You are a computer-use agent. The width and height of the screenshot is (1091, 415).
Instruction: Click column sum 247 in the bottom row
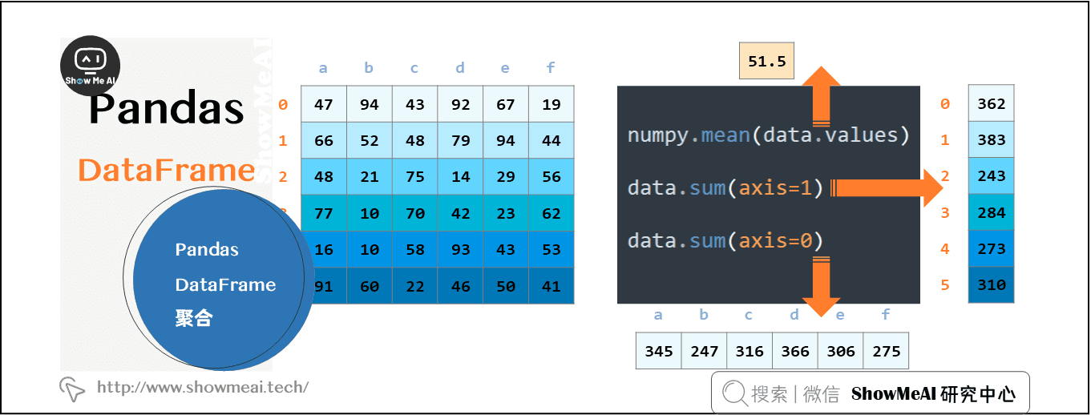point(704,351)
